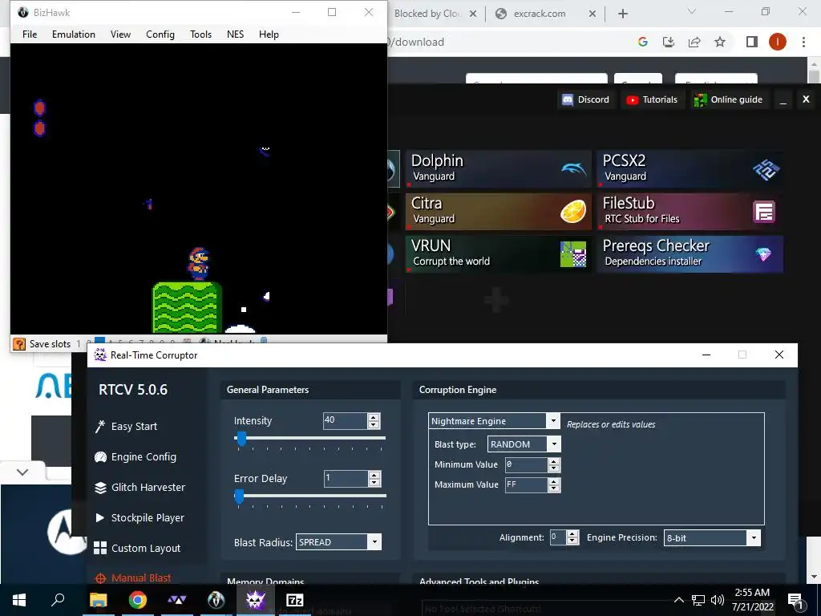Click the install app icon in Chrome
This screenshot has width=821, height=616.
pyautogui.click(x=669, y=42)
